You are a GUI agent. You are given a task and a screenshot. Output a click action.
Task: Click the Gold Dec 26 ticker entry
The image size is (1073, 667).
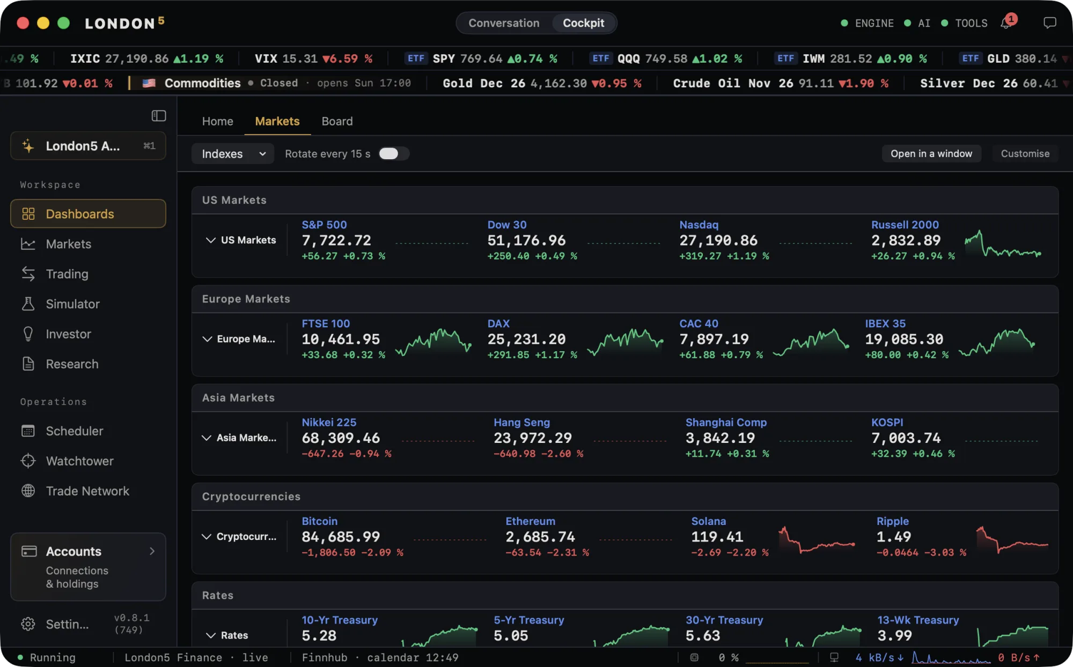tap(542, 83)
